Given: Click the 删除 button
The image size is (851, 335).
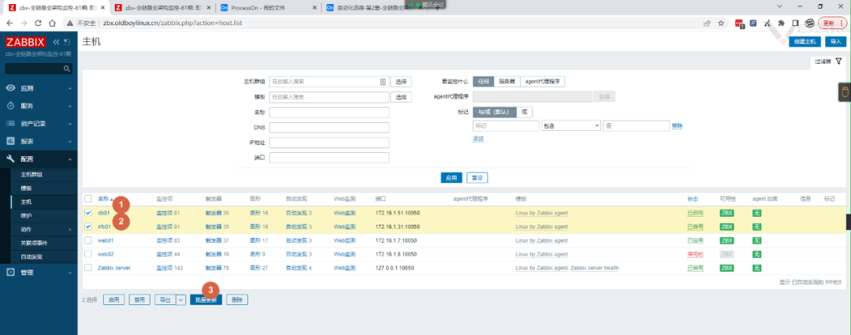Looking at the screenshot, I should [x=237, y=300].
